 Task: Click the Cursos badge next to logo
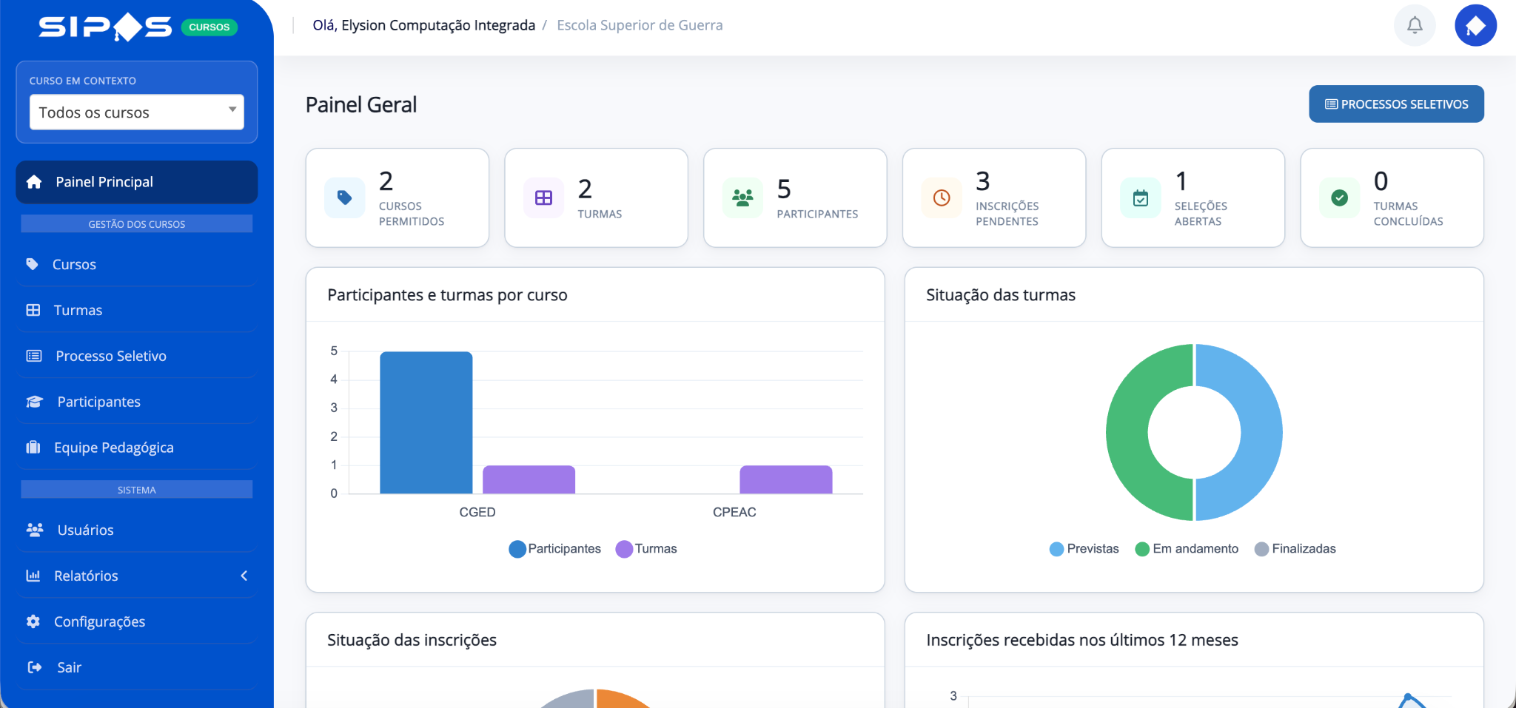tap(209, 27)
